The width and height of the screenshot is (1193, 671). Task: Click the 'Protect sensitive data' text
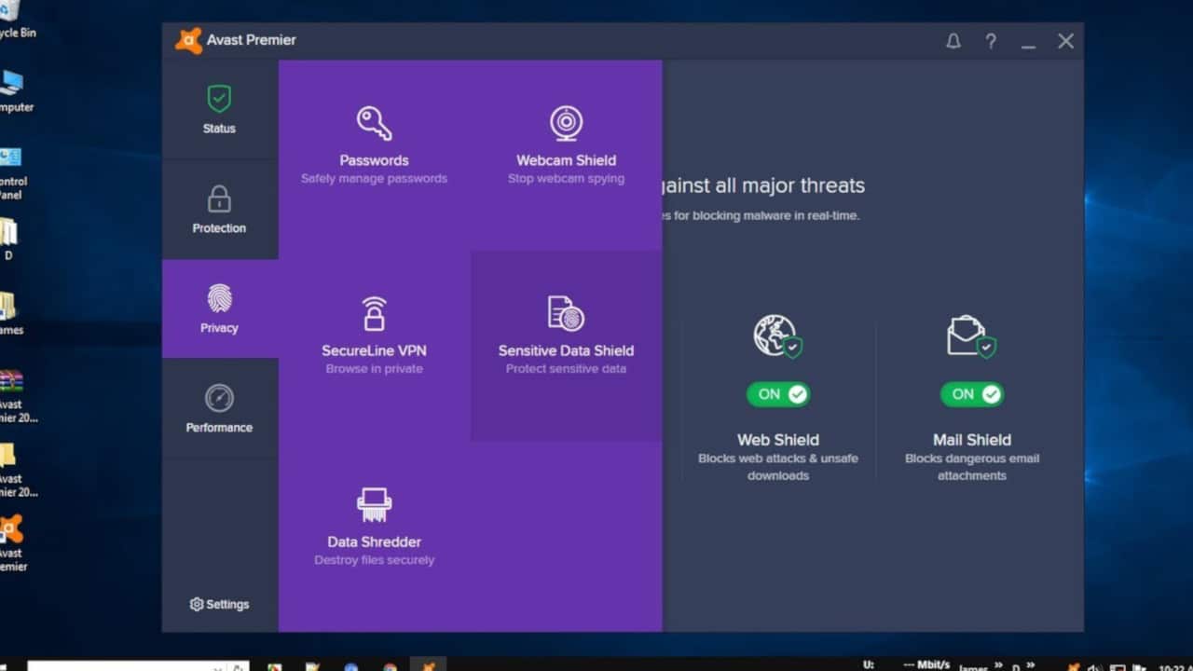[x=566, y=369]
